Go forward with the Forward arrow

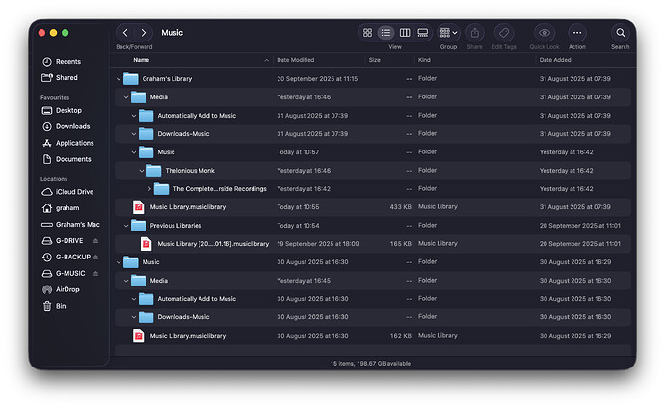pos(144,33)
